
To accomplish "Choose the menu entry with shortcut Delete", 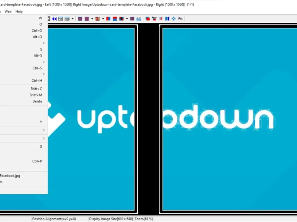I will pyautogui.click(x=24, y=101).
